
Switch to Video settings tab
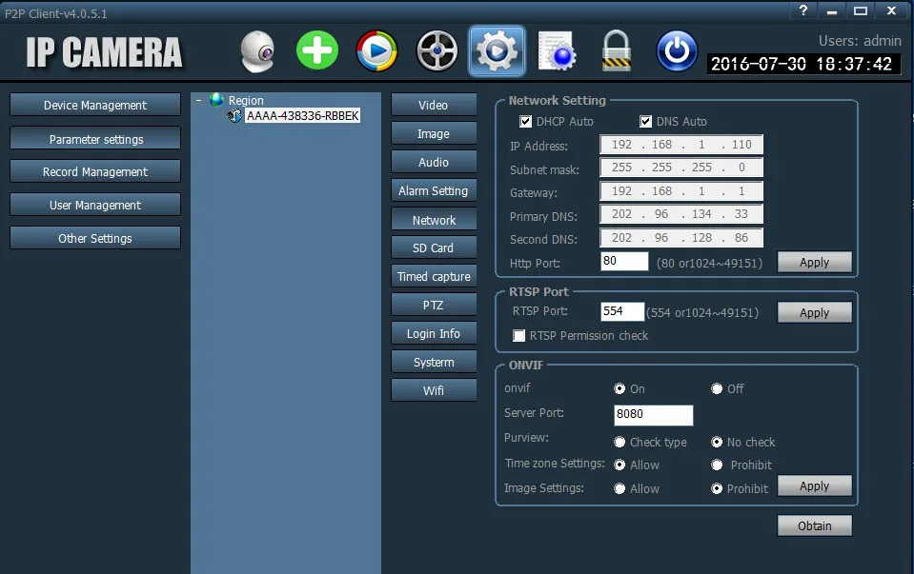coord(433,105)
